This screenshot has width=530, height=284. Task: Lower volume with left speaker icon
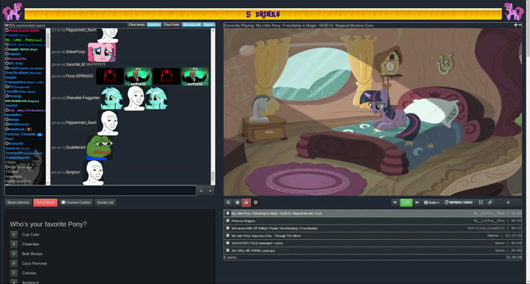click(x=395, y=202)
